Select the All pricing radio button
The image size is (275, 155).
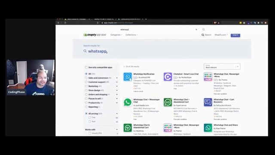coord(86,114)
